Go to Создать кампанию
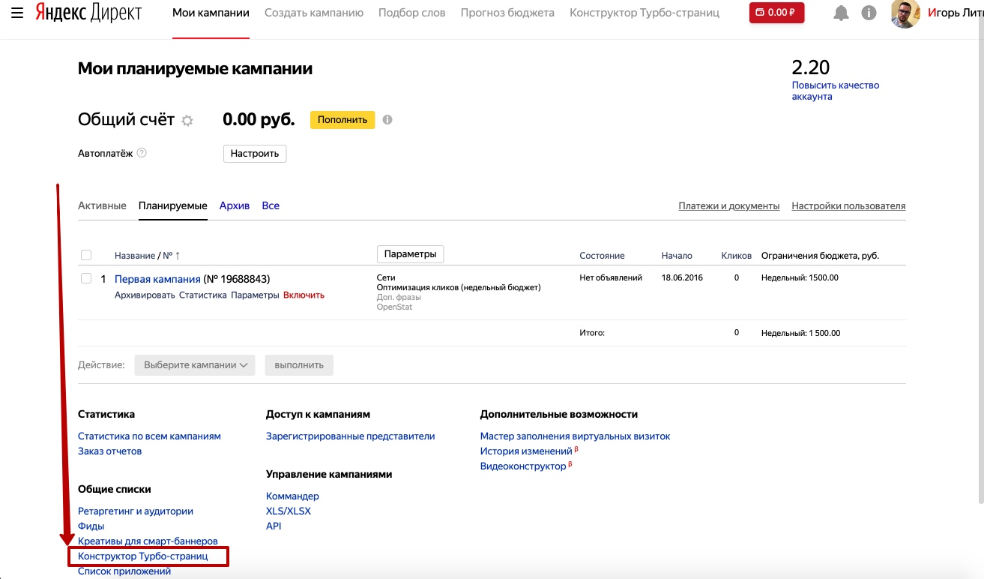 (x=314, y=13)
